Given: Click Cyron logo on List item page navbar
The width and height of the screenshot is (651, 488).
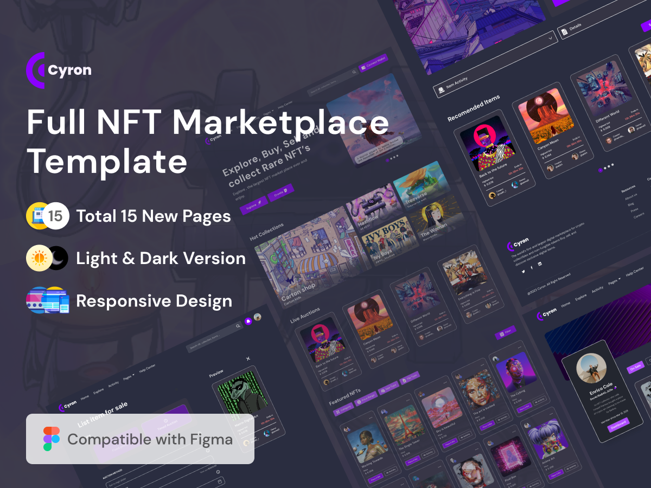Looking at the screenshot, I should 67,405.
